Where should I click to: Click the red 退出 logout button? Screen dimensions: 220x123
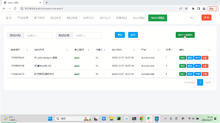tap(206, 17)
